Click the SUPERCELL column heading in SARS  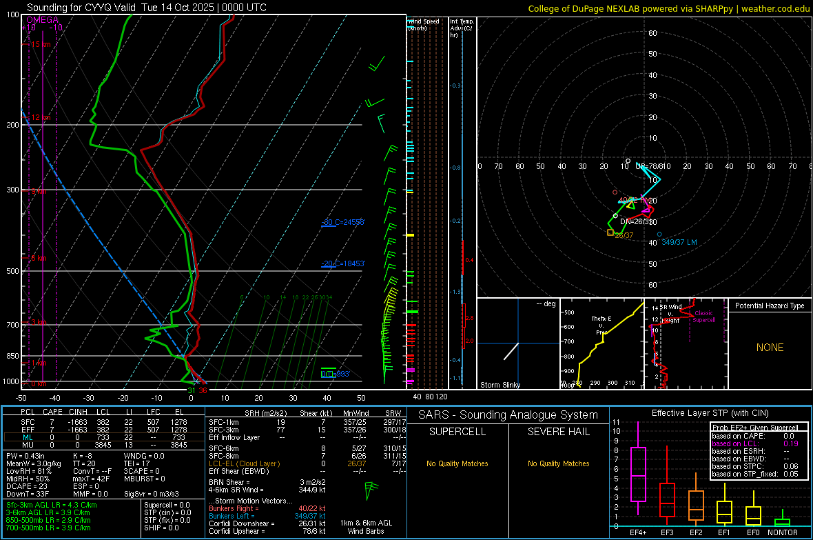(x=457, y=432)
